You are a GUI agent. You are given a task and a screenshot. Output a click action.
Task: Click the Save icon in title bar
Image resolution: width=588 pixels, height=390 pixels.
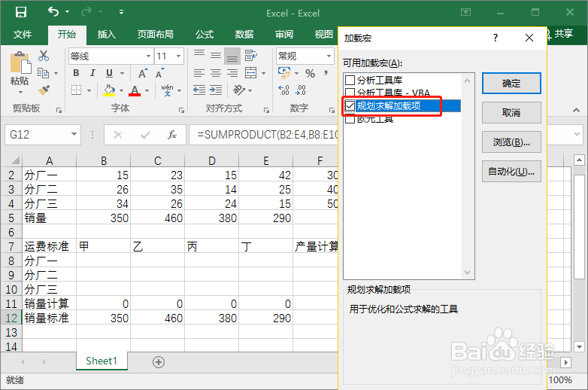point(20,12)
